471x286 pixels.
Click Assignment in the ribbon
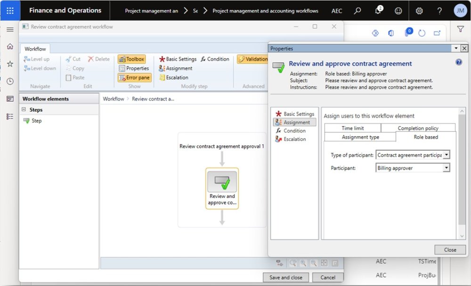point(175,68)
